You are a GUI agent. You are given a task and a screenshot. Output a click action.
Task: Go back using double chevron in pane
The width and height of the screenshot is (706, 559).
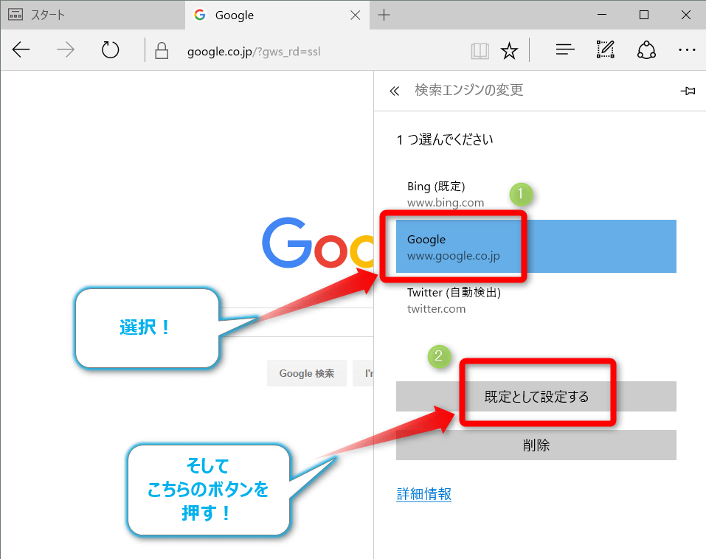(394, 91)
